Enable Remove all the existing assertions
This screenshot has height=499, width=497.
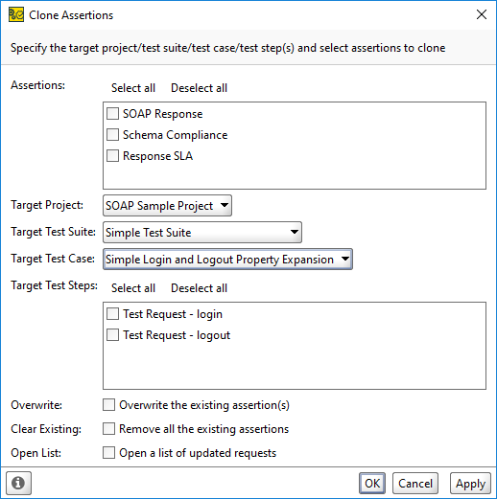(x=108, y=428)
